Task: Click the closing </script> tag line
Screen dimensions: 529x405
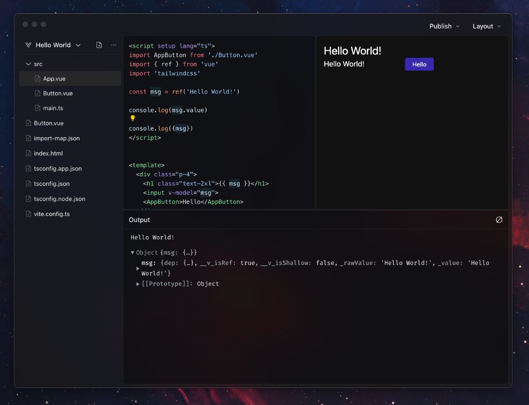Action: point(145,138)
